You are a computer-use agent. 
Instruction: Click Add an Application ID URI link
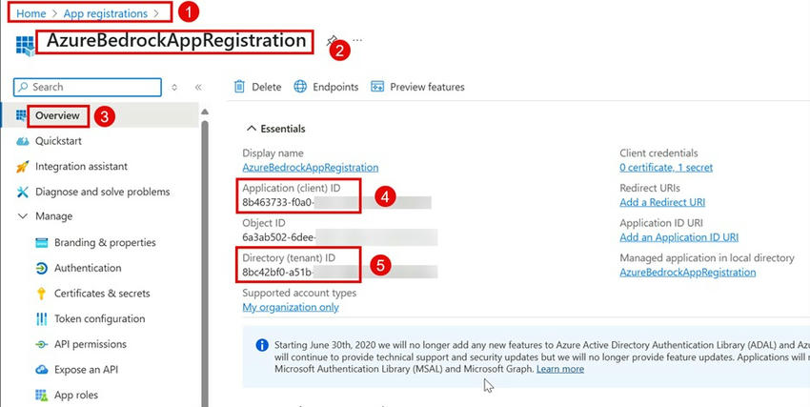(678, 237)
